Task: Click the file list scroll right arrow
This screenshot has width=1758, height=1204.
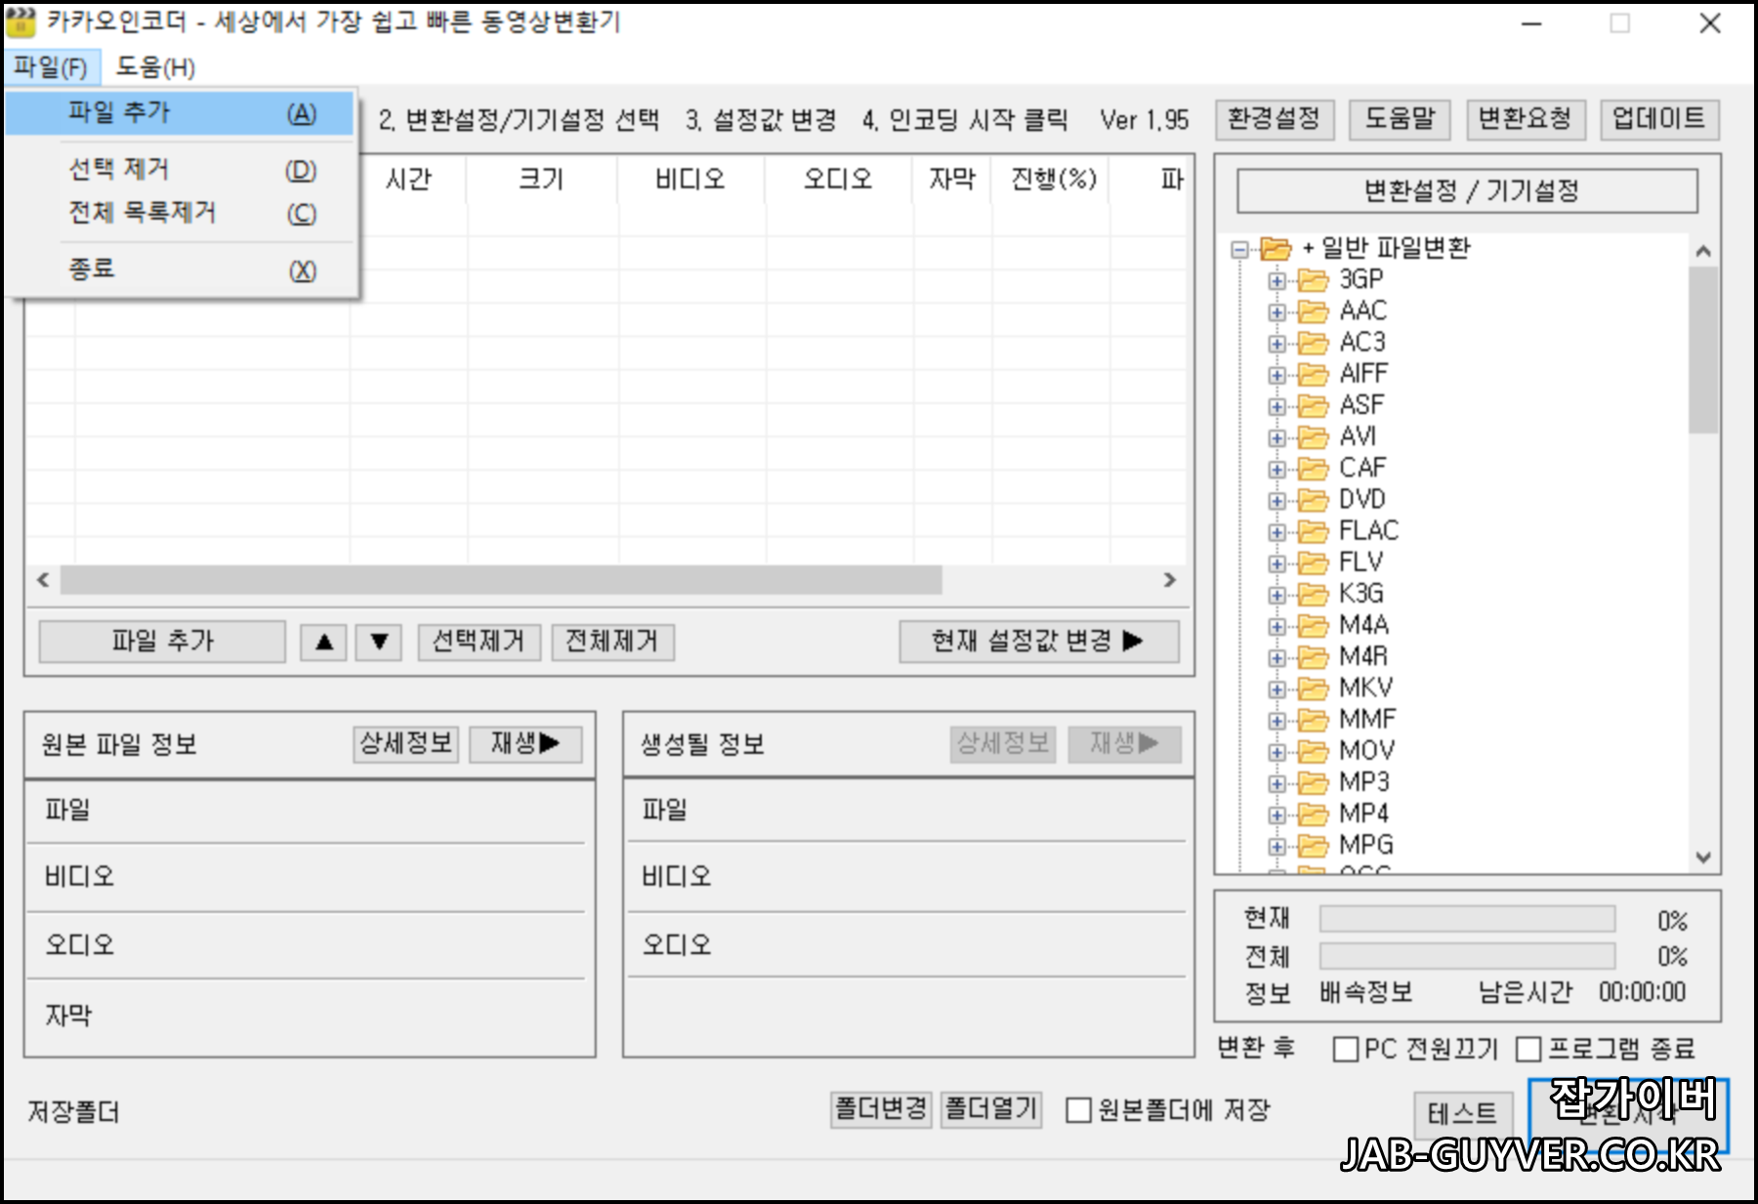Action: 1170,580
